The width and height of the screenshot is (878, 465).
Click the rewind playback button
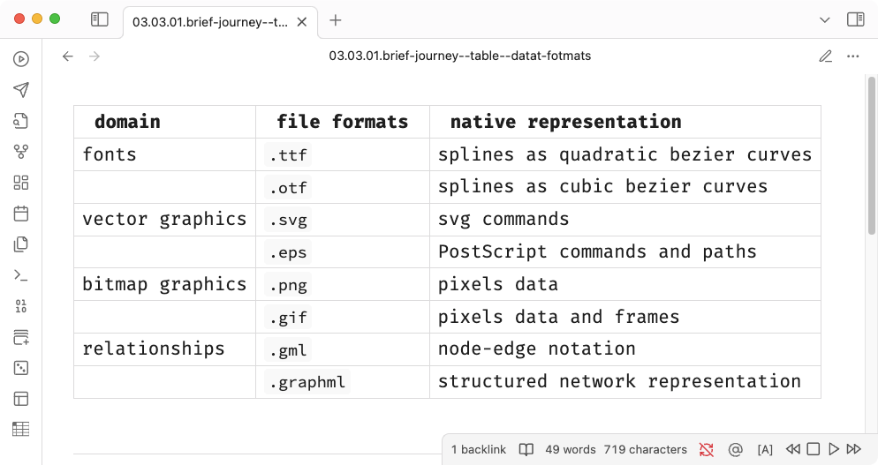pyautogui.click(x=793, y=449)
